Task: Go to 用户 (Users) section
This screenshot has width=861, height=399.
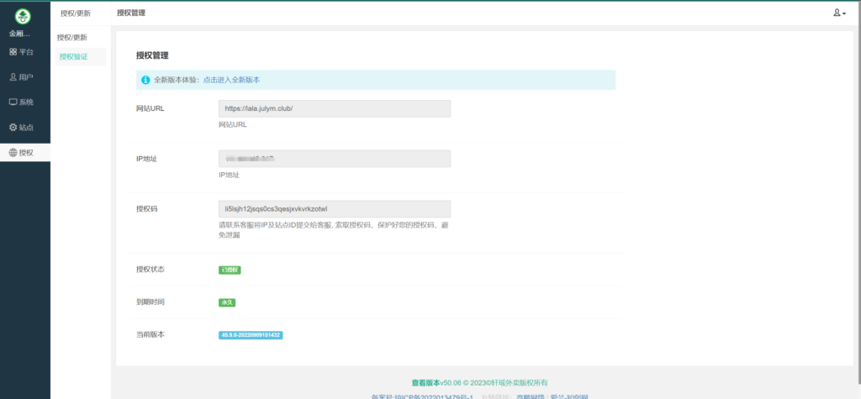Action: (22, 77)
